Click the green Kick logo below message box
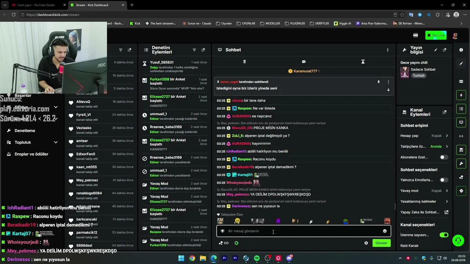 pyautogui.click(x=236, y=243)
